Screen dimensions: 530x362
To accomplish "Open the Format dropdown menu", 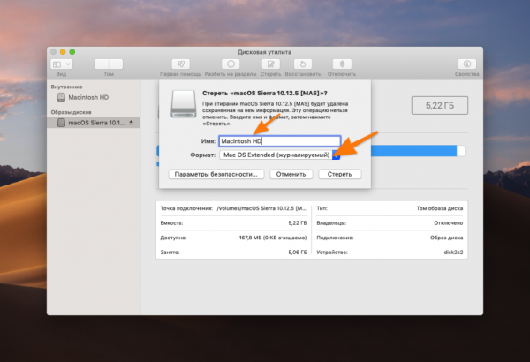I will [x=279, y=155].
